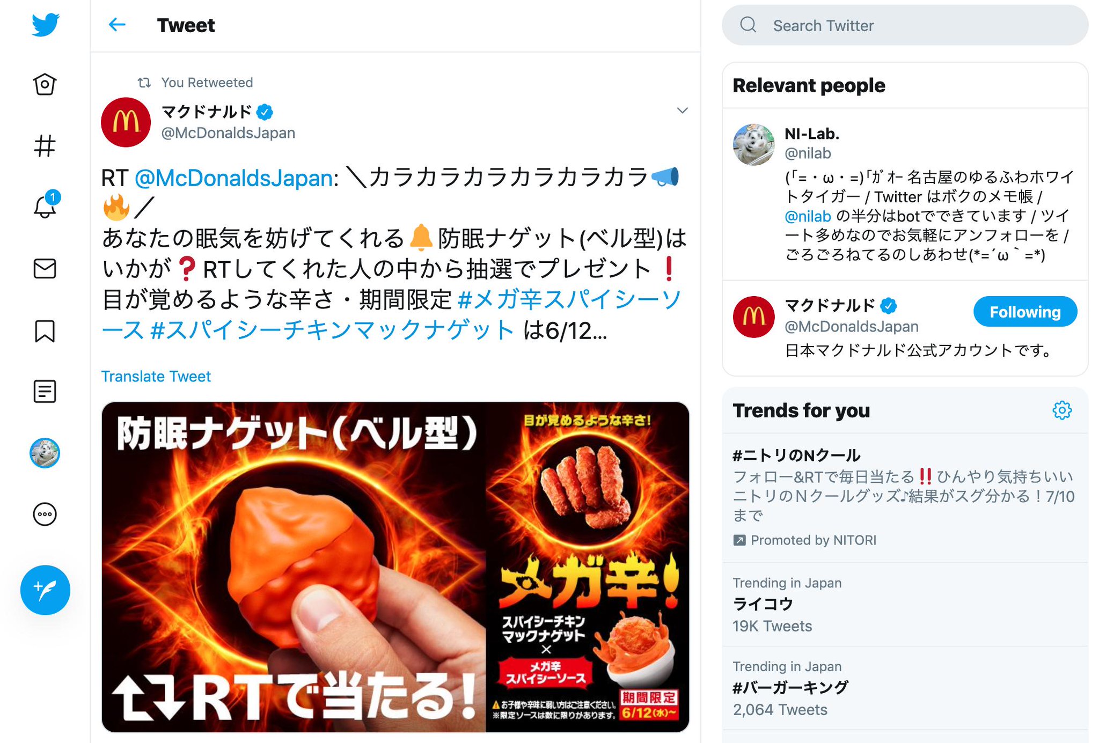Image resolution: width=1099 pixels, height=743 pixels.
Task: Open the @McDonaldsJapan mention link in tweet
Action: tap(233, 178)
